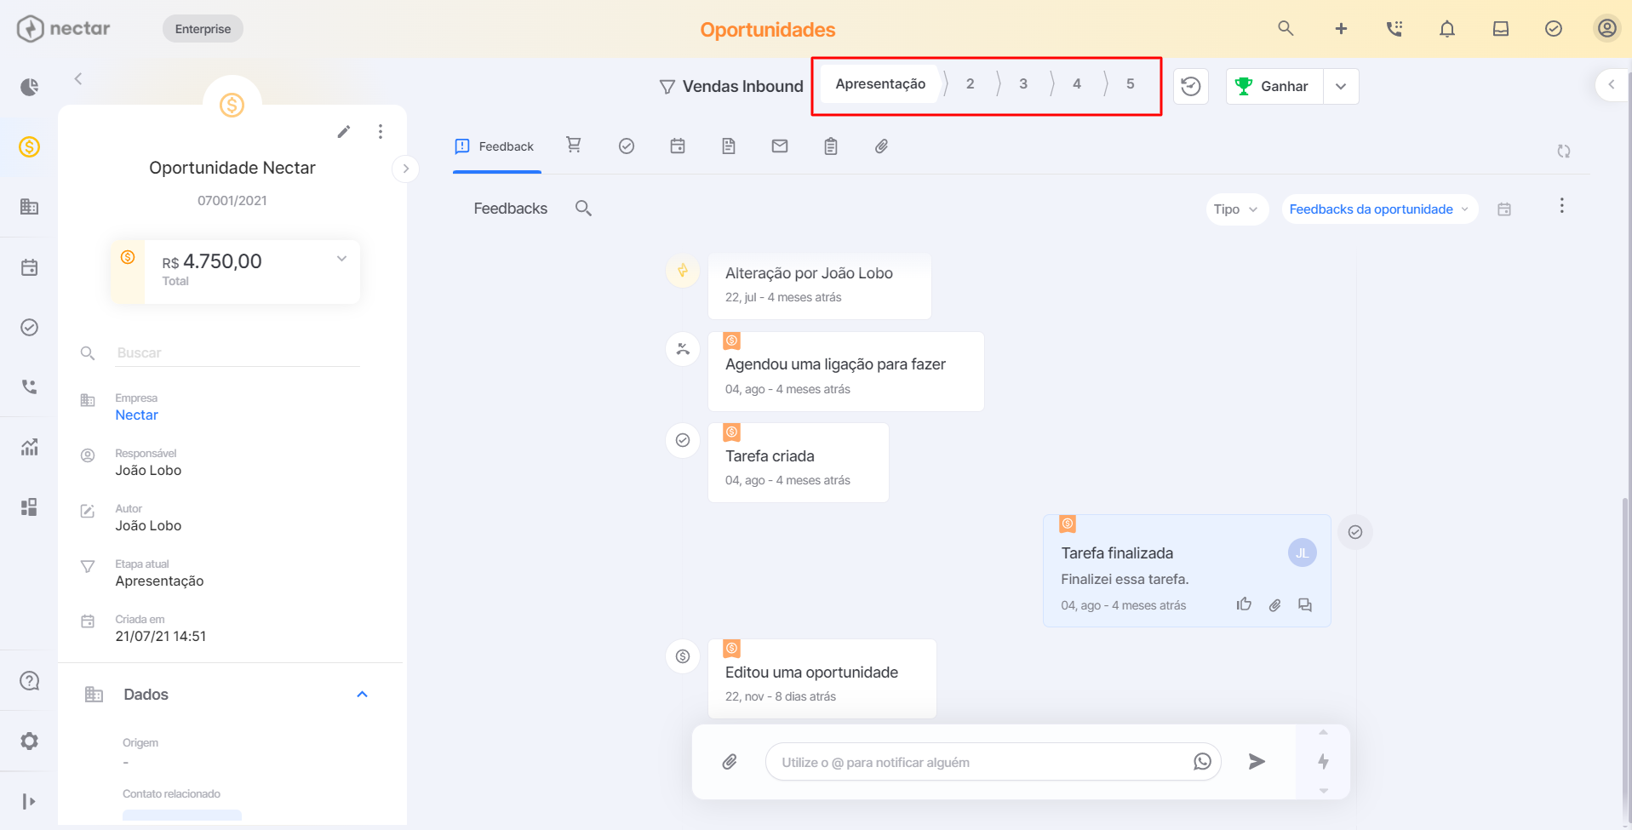Open dropdown arrow next to Ganhar
The image size is (1632, 830).
[x=1341, y=86]
